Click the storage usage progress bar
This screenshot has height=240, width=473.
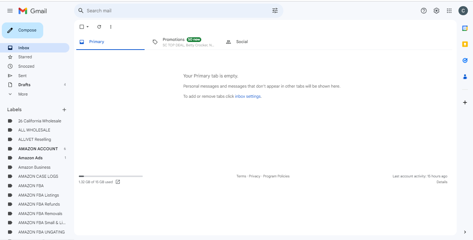point(111,176)
